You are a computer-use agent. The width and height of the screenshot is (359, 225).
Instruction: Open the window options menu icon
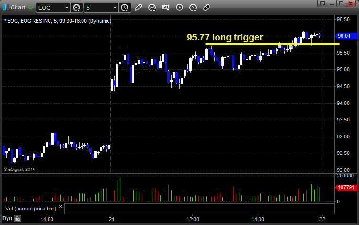coord(323,3)
